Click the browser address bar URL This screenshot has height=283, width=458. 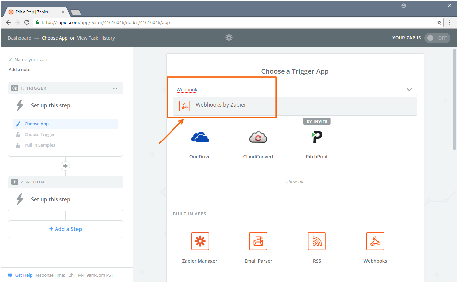(106, 23)
